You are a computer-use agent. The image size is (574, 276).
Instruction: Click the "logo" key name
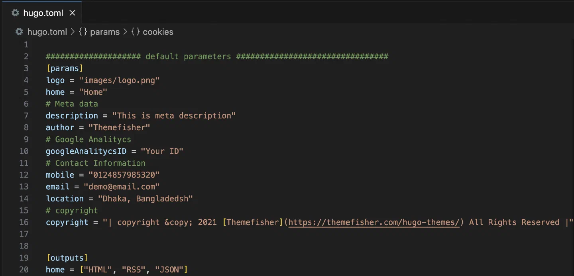(55, 80)
